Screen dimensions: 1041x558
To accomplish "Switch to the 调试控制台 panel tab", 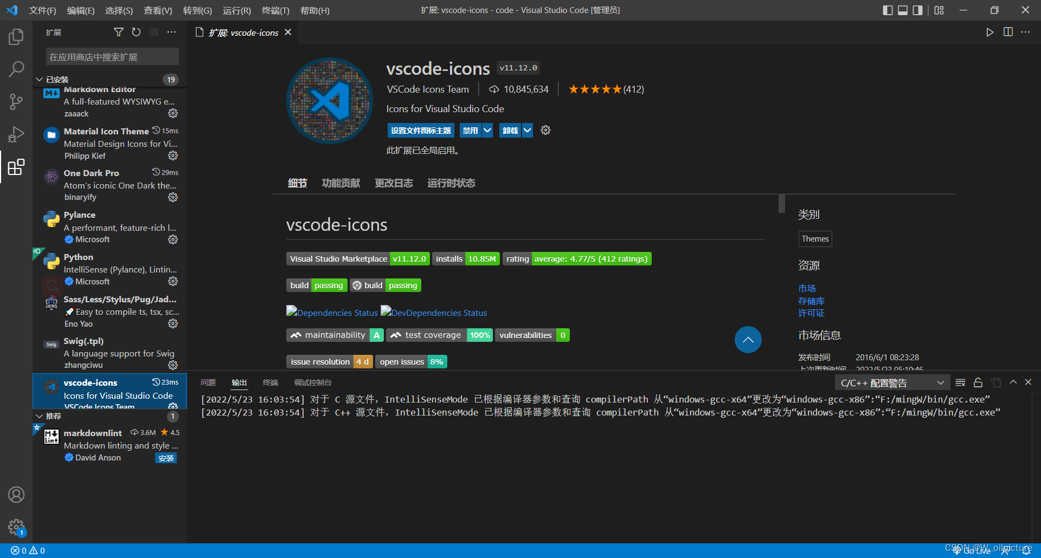I will [313, 382].
